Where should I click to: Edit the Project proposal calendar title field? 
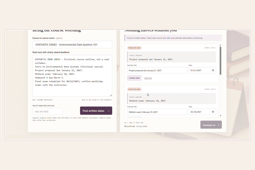point(157,71)
